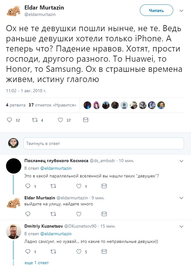Like Dmitriy Kuznetsov's reply with 5 likes
The width and height of the screenshot is (191, 268).
click(x=79, y=252)
